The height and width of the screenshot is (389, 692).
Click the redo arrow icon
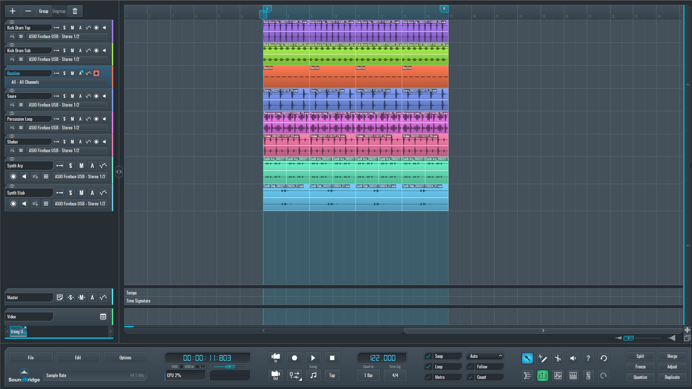(x=604, y=376)
